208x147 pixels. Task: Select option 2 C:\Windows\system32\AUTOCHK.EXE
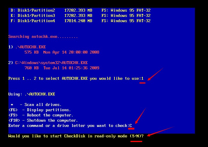click(48, 63)
